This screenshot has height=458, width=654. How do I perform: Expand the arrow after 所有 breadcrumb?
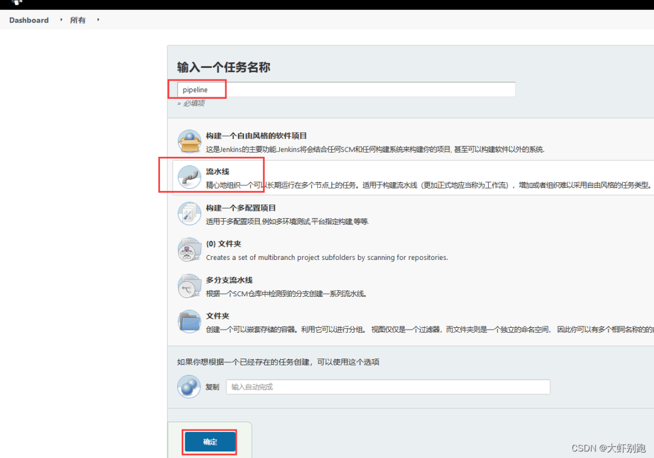pyautogui.click(x=98, y=19)
